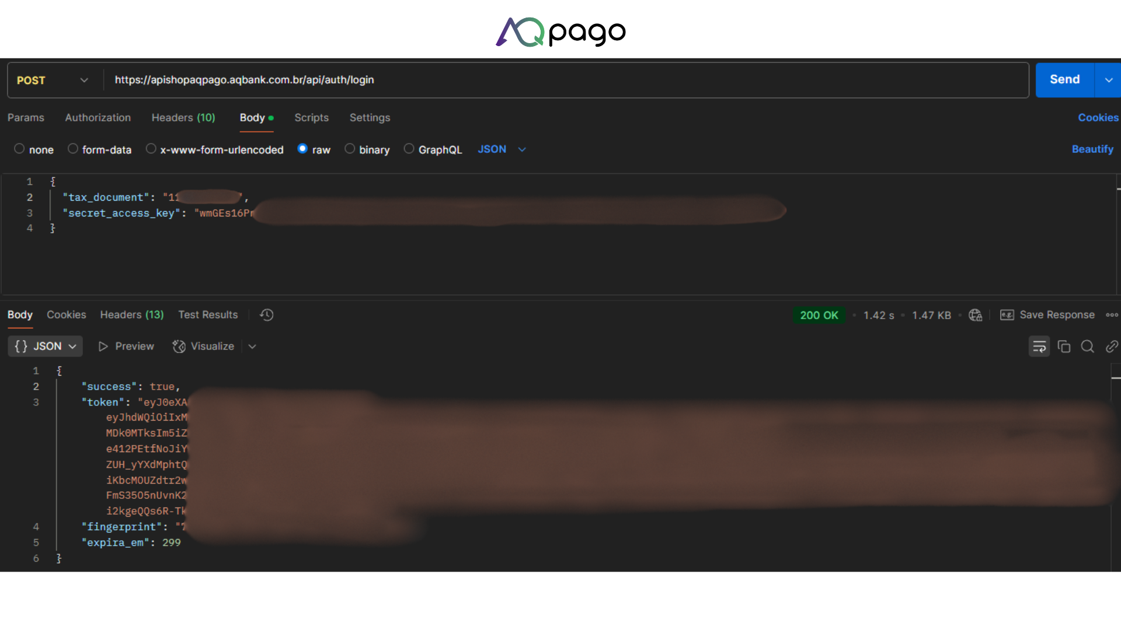Screen dimensions: 1121x630
Task: Click the "tax_document" key in request body
Action: (x=105, y=198)
